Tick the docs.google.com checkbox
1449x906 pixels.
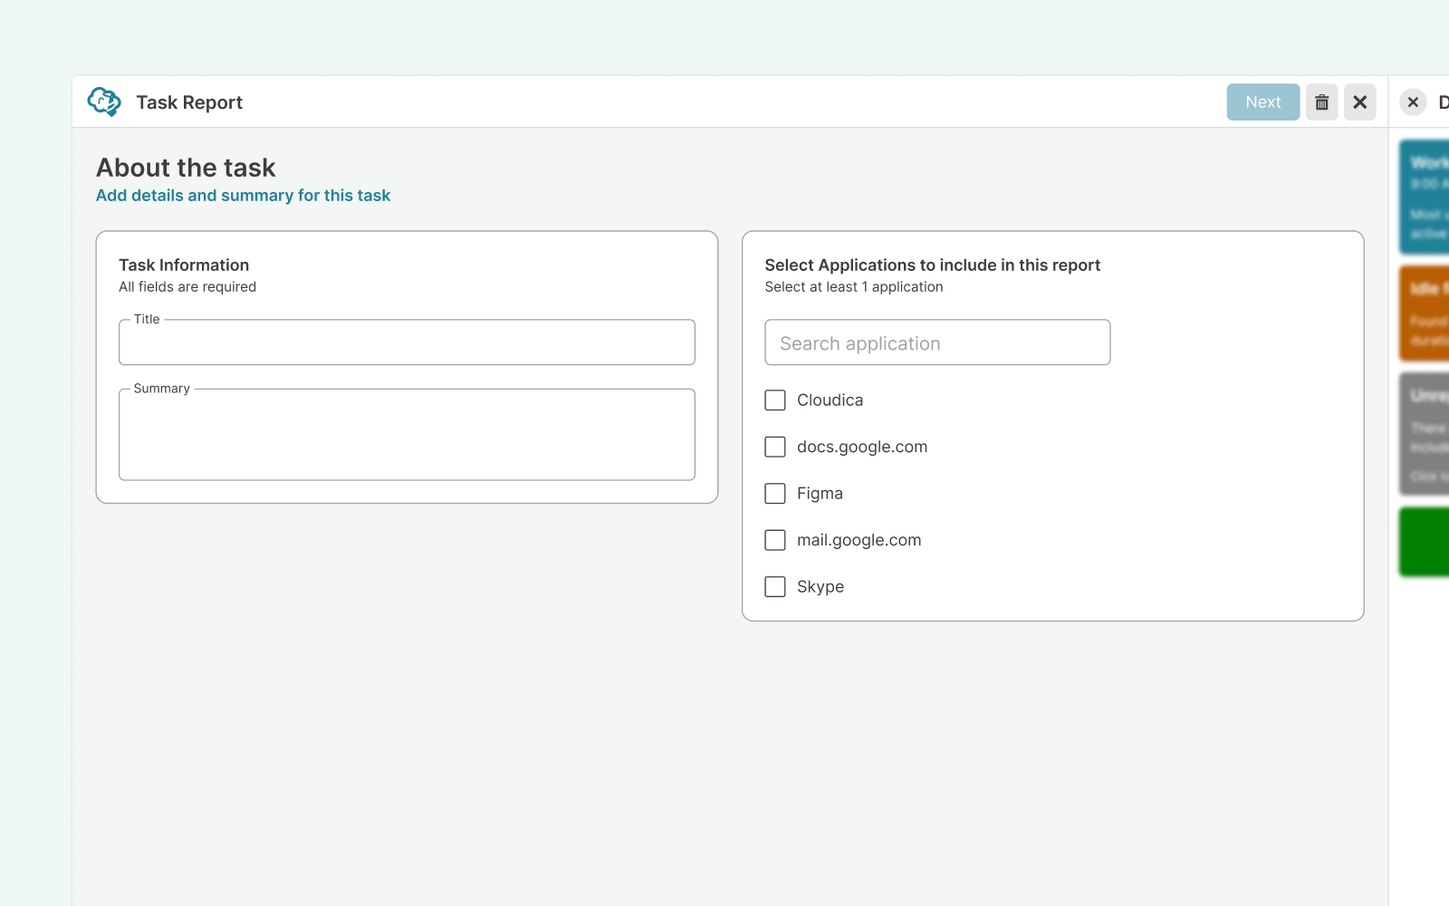coord(775,447)
